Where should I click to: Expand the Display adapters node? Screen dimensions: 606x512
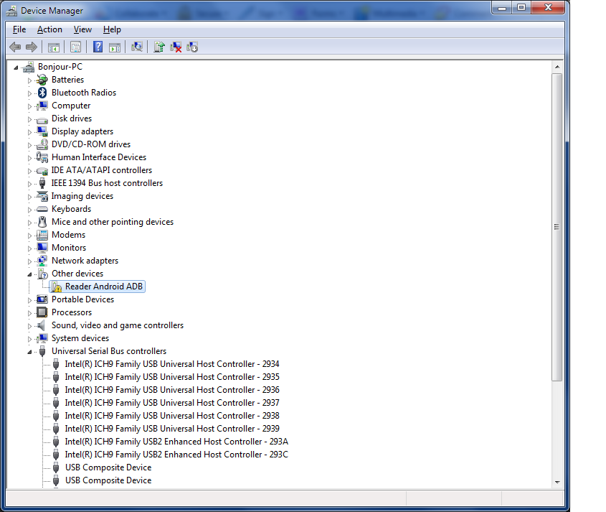click(29, 132)
